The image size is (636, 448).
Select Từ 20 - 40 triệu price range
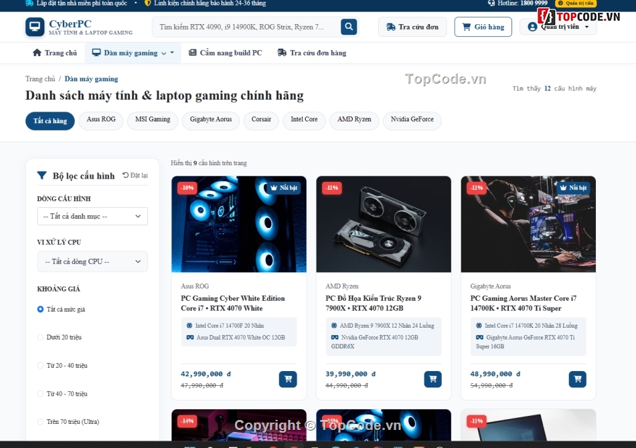pos(40,365)
